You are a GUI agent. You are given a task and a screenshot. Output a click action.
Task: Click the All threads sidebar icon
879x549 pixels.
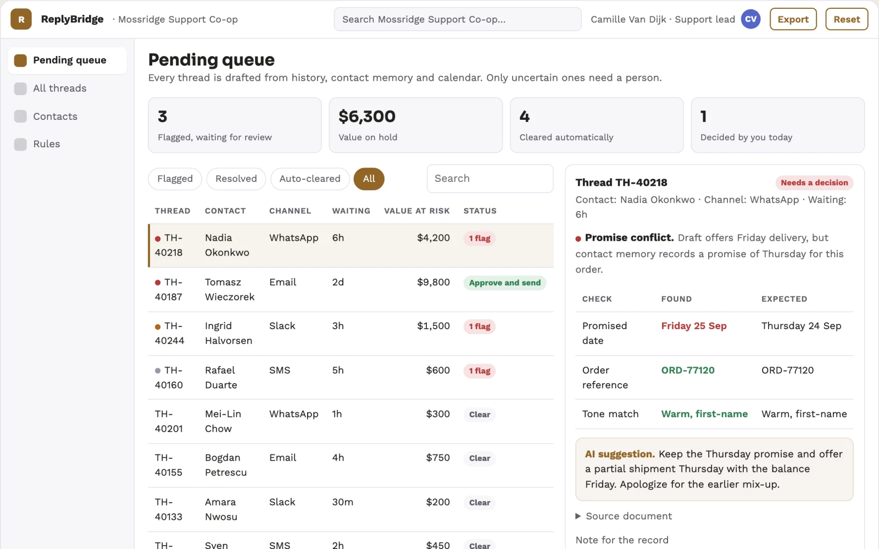[x=20, y=88]
